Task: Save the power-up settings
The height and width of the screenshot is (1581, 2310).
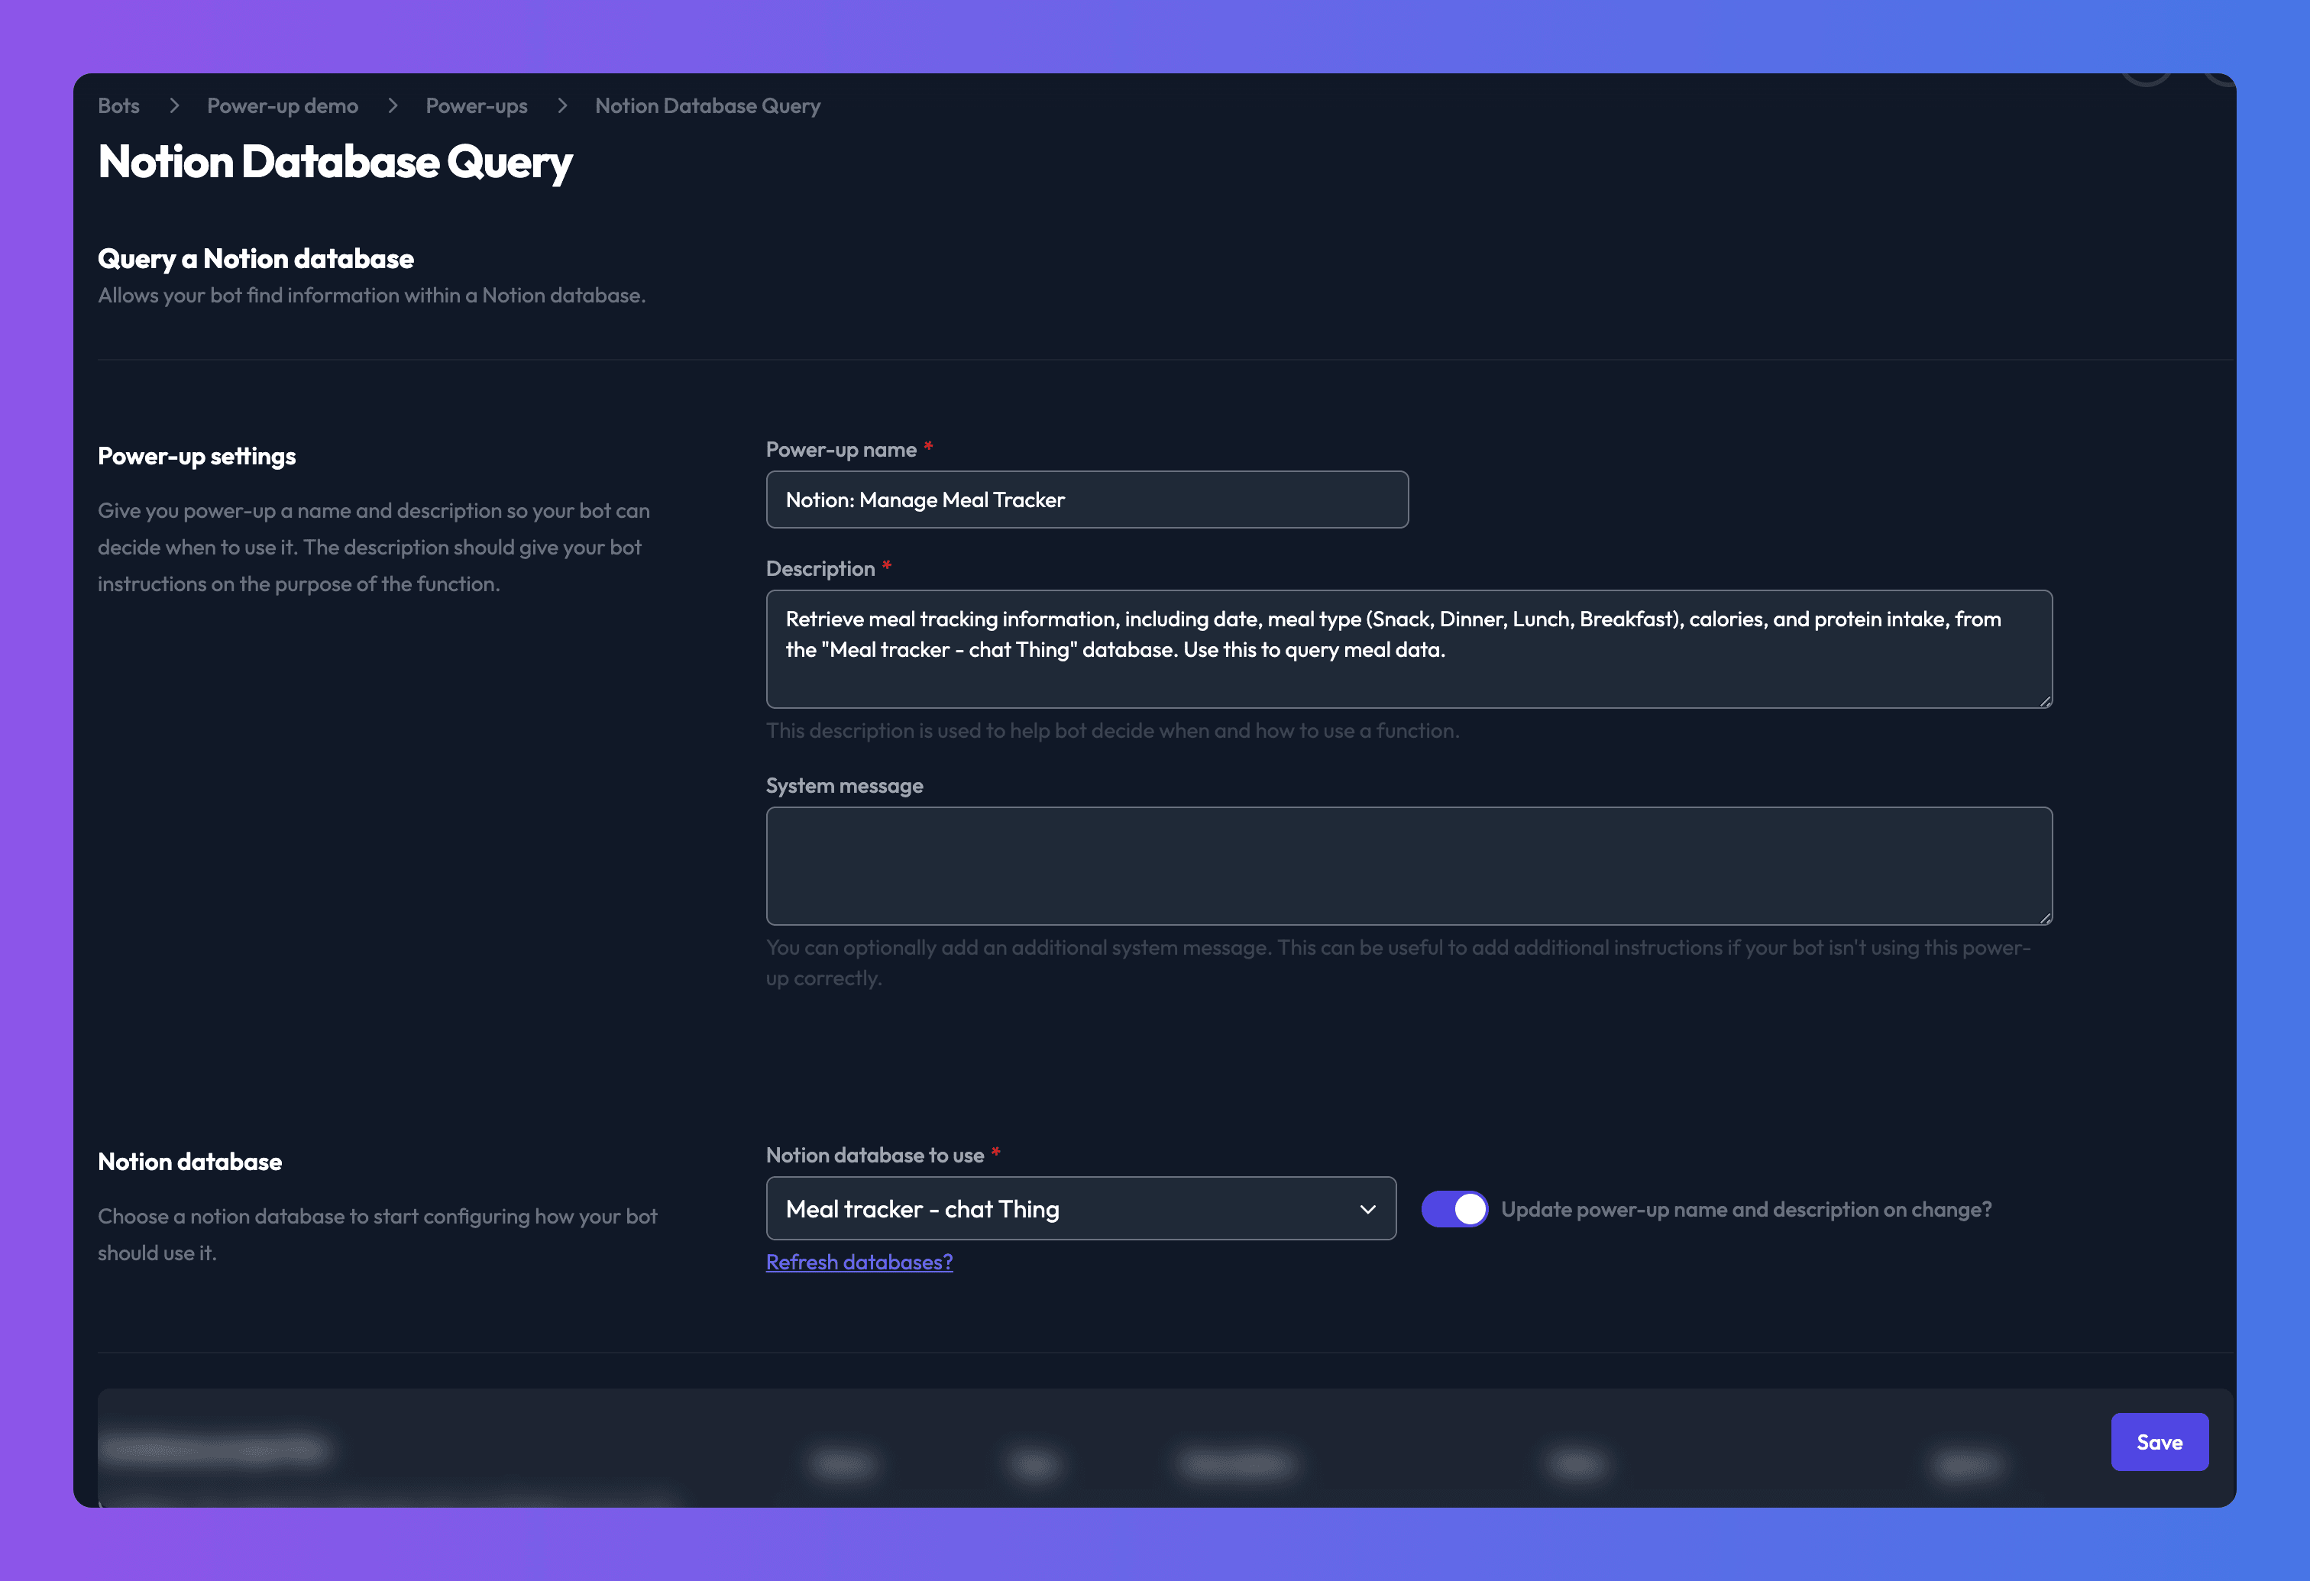Action: 2159,1442
